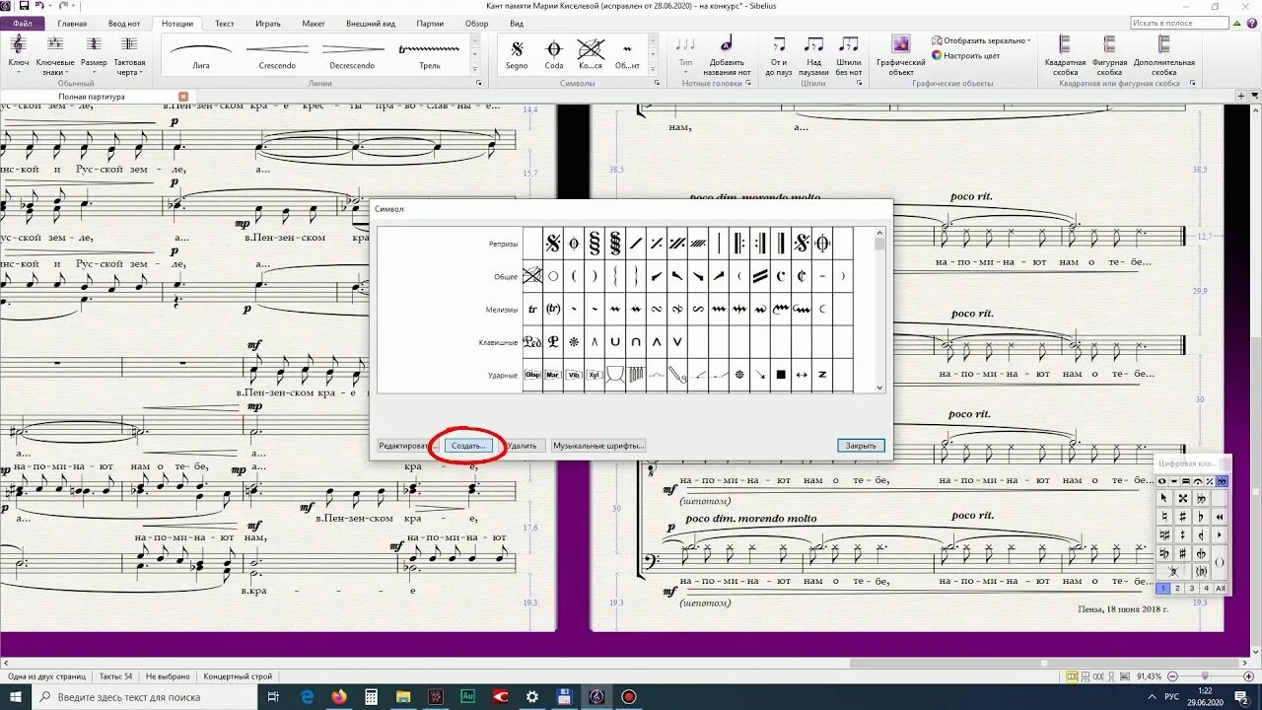Viewport: 1262px width, 710px height.
Task: Toggle the keypad common notes layout tab
Action: click(x=1161, y=480)
